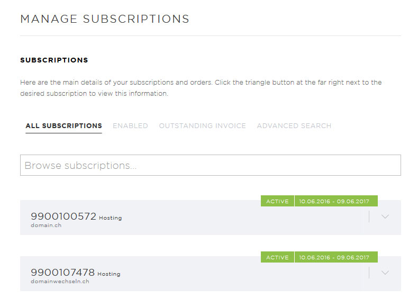The height and width of the screenshot is (307, 418).
Task: Click the Hosting label beside 9900100572
Action: click(x=111, y=218)
